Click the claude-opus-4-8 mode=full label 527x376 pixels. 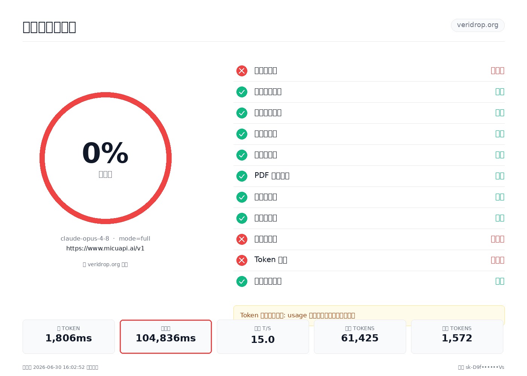pos(105,238)
